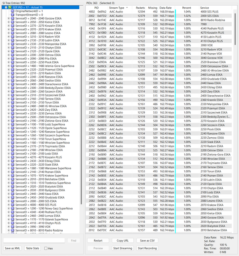The width and height of the screenshot is (239, 256).
Task: Click the service icon for 2160 Tarnow ESKA
Action: 12,99
